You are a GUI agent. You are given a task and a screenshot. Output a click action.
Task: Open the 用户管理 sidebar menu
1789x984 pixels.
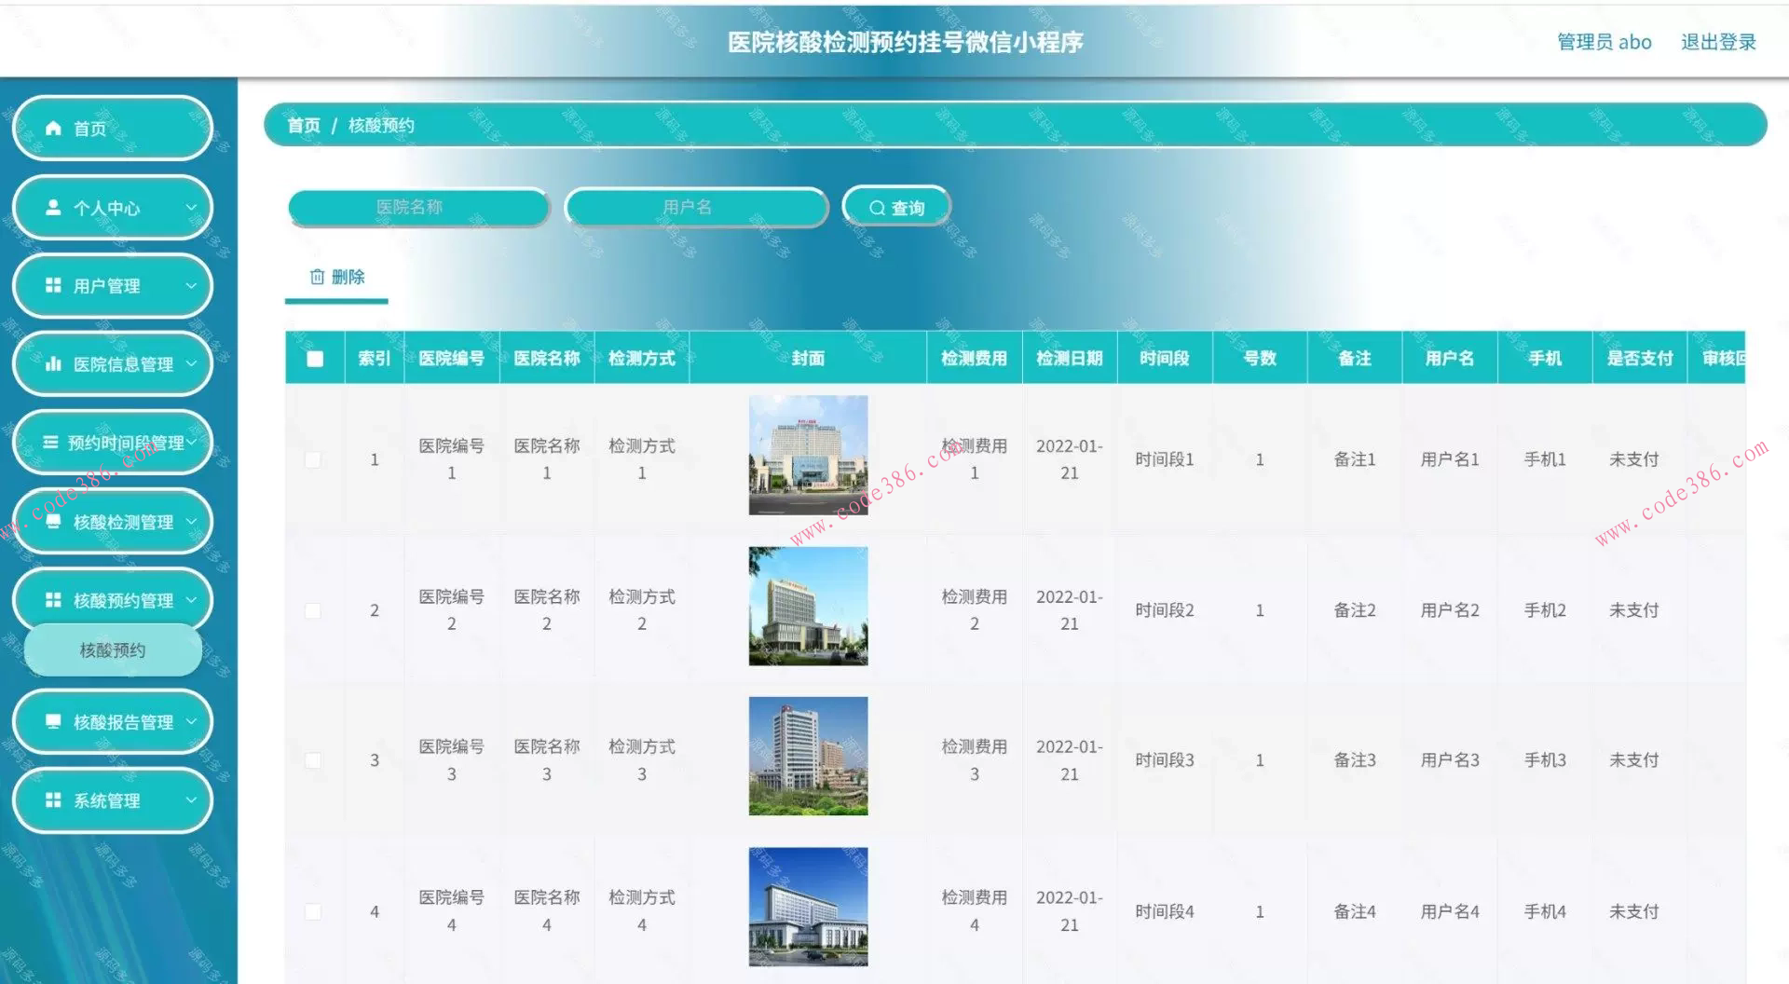coord(113,285)
